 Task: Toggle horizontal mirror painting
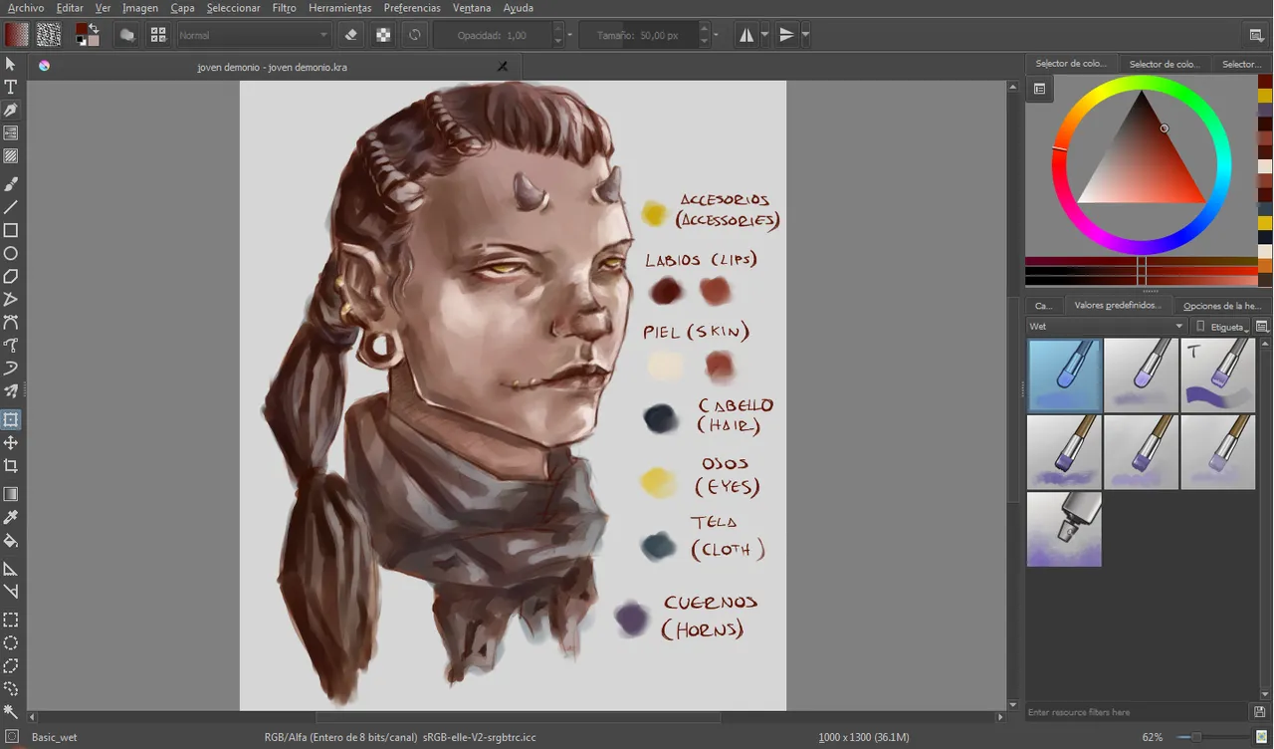point(746,35)
